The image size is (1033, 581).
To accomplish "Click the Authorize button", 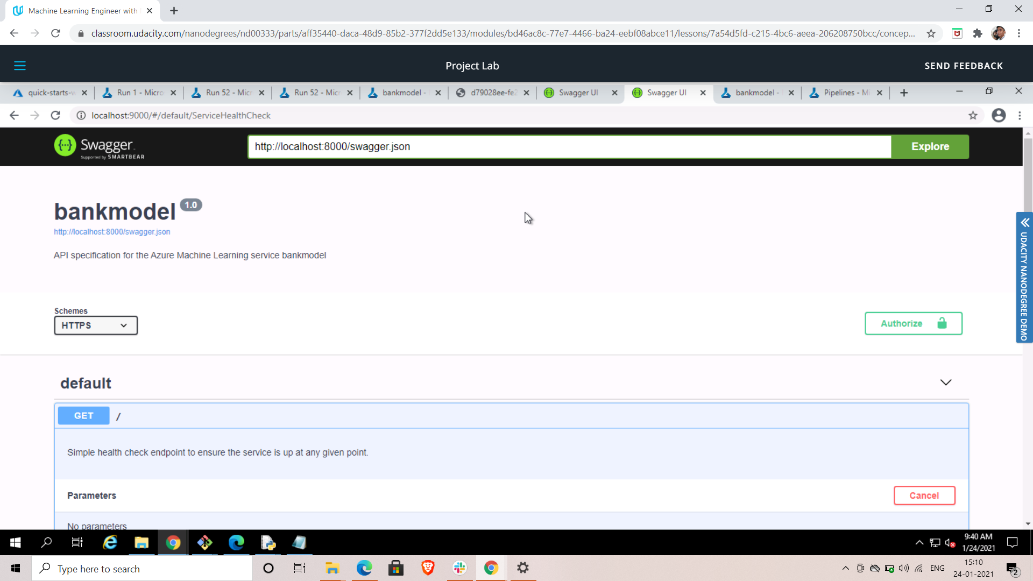I will (x=913, y=323).
